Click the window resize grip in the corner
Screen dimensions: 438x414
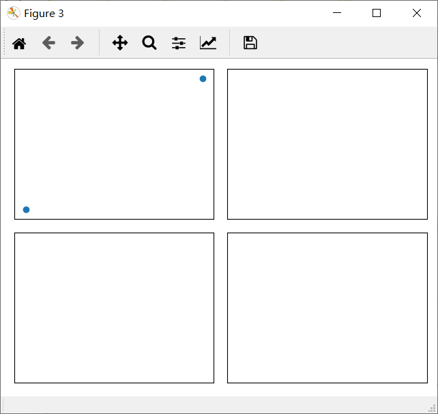pyautogui.click(x=432, y=408)
